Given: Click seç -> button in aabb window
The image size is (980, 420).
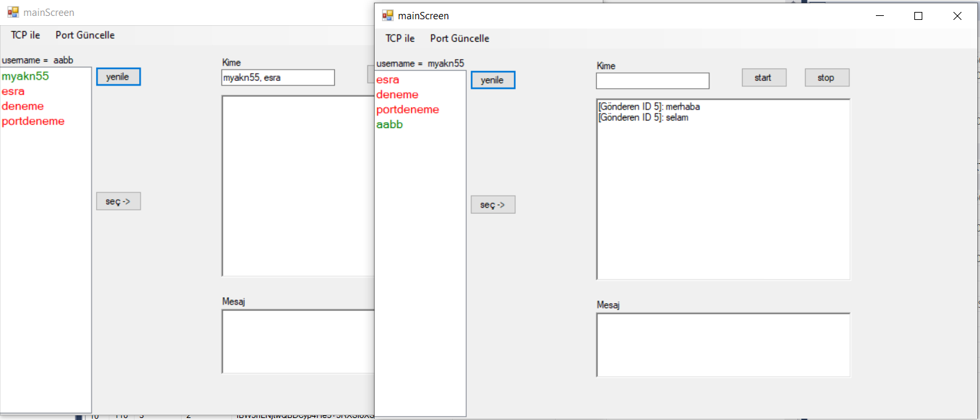Looking at the screenshot, I should pyautogui.click(x=118, y=202).
